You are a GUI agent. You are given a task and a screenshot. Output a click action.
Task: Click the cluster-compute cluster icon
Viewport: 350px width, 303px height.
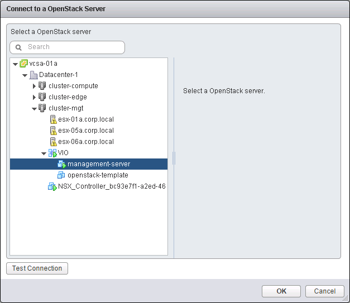click(42, 86)
